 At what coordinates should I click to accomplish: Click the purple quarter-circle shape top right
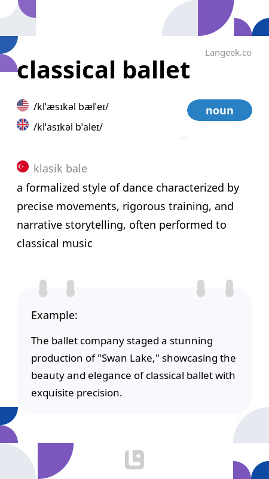(216, 18)
